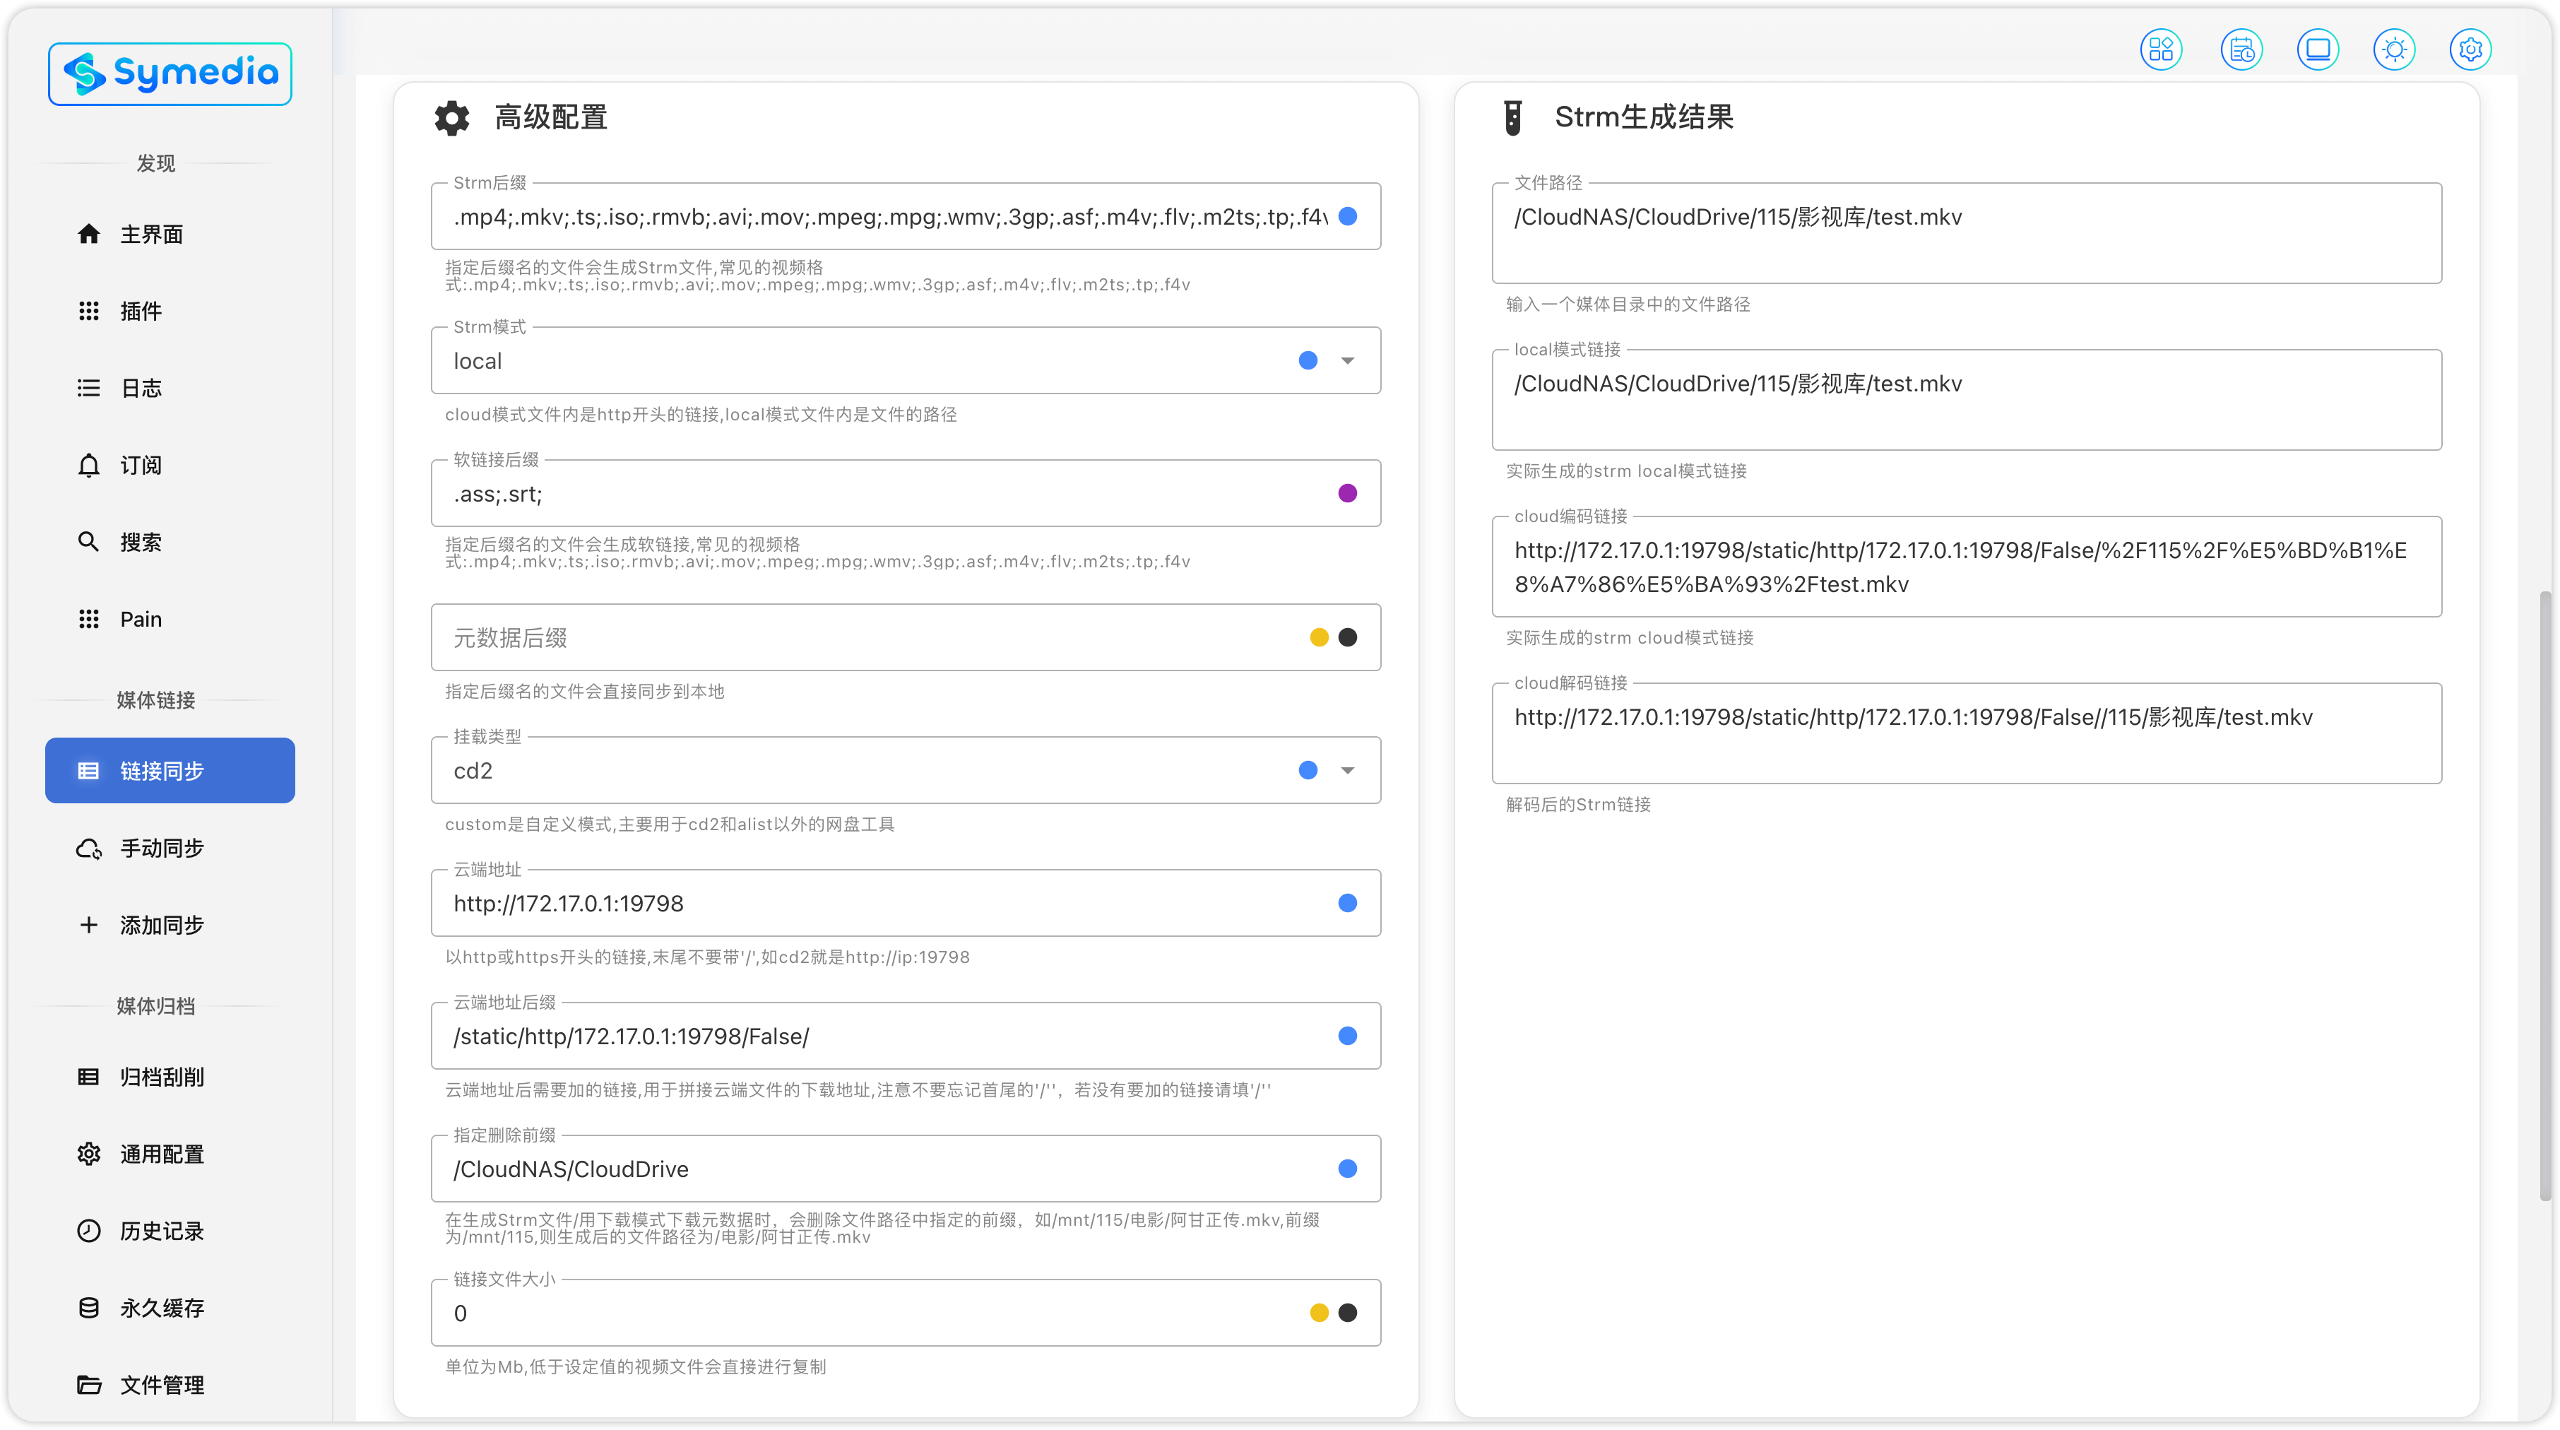Click the Symedia logo
The height and width of the screenshot is (1430, 2560).
click(x=170, y=73)
